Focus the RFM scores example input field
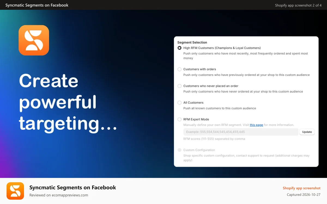The height and width of the screenshot is (204, 327). click(x=241, y=132)
